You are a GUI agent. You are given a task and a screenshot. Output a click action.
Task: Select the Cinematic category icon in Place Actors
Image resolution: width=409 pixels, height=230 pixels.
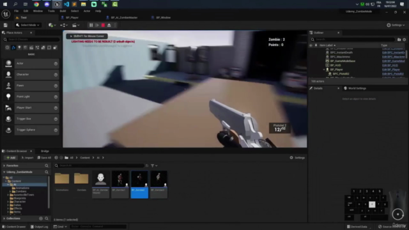(31, 48)
